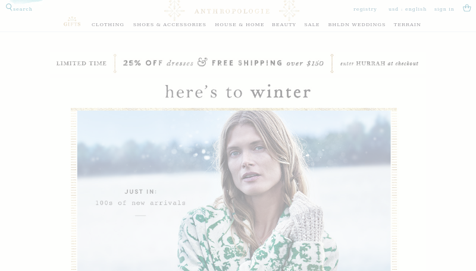Click the Anthropologie logo
The image size is (476, 271).
[x=232, y=11]
